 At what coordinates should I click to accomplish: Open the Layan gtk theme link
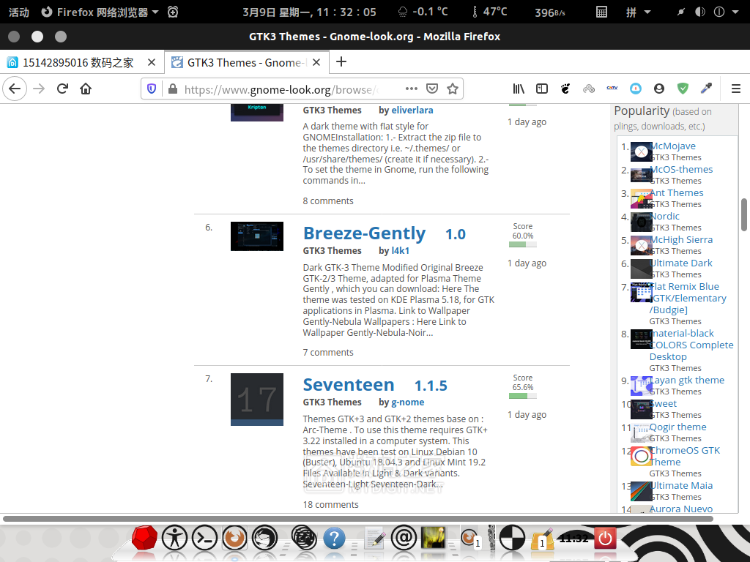[687, 381]
